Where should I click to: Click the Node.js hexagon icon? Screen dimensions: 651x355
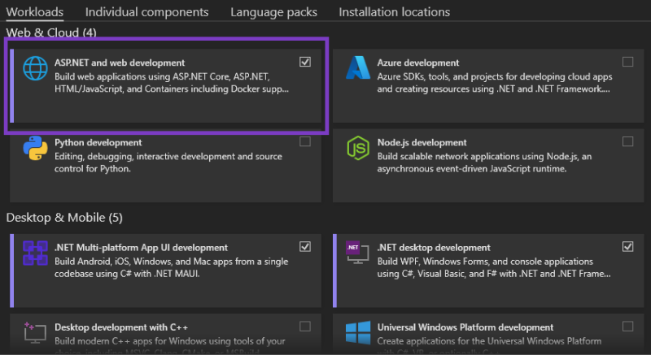click(358, 148)
